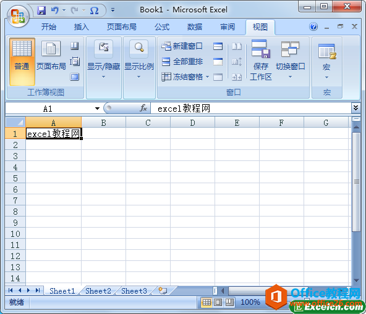Screen dimensions: 366x314
Task: Go to first sheet navigation arrow
Action: click(x=11, y=290)
